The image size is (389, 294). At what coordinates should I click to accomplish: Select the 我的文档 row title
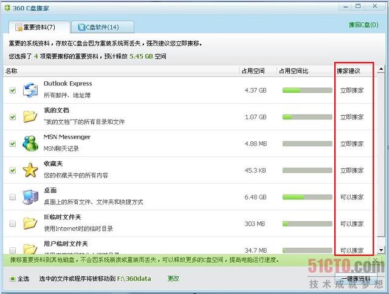(57, 110)
